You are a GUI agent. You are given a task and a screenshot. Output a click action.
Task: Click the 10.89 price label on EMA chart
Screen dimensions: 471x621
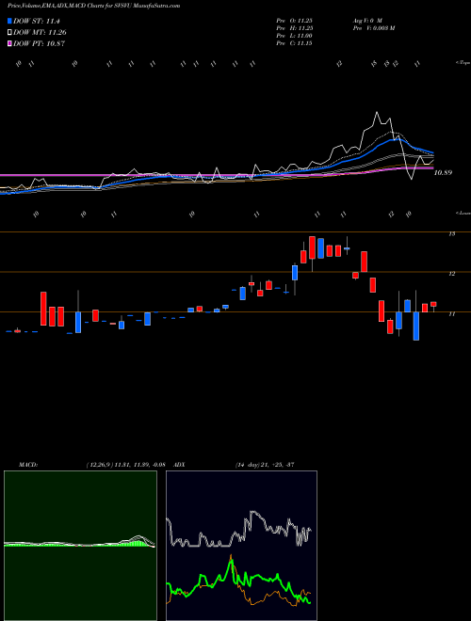click(x=443, y=173)
